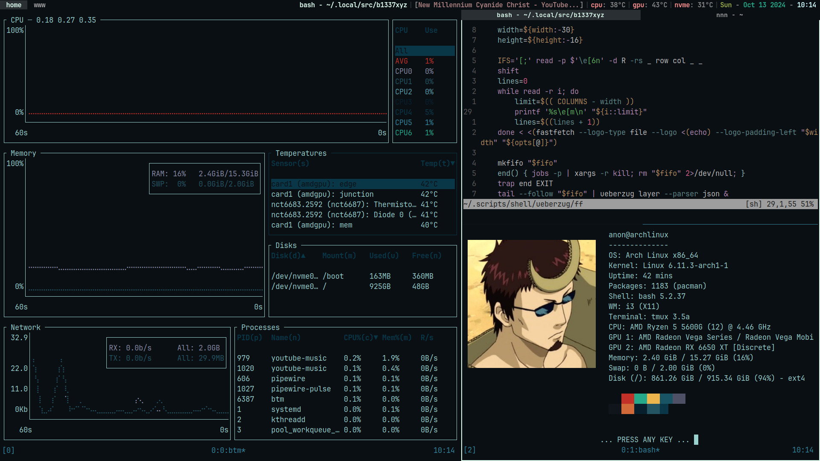The width and height of the screenshot is (820, 461).
Task: Select the 0:1:bash window in tmux status
Action: (640, 450)
